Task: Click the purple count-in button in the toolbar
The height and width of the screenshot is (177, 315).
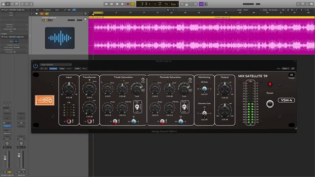Action: click(x=201, y=4)
